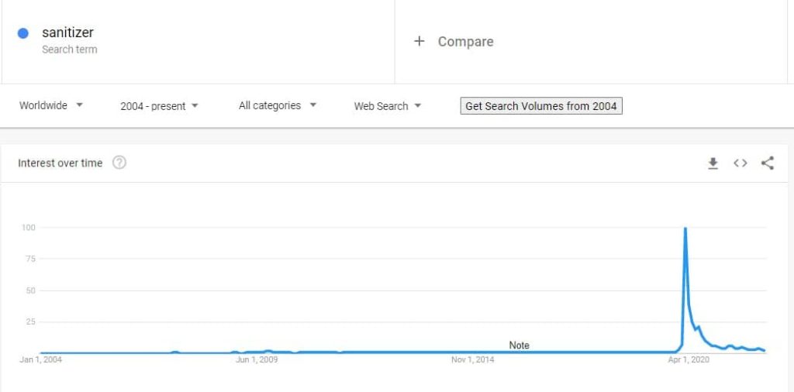Image resolution: width=794 pixels, height=392 pixels.
Task: Click the Jun 1, 2009 axis label
Action: pyautogui.click(x=257, y=360)
